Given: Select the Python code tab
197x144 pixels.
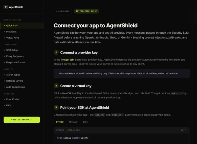Looking at the screenshot, I should tap(60, 122).
